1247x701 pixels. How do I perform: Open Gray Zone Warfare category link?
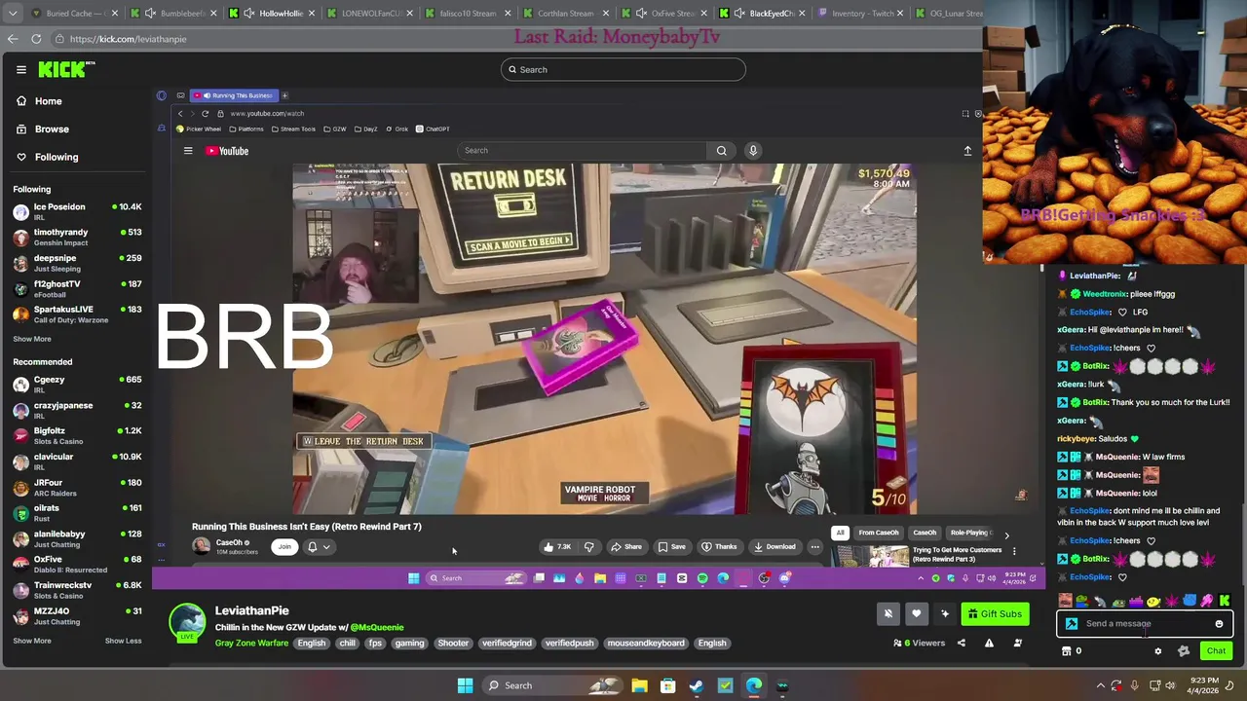(251, 643)
